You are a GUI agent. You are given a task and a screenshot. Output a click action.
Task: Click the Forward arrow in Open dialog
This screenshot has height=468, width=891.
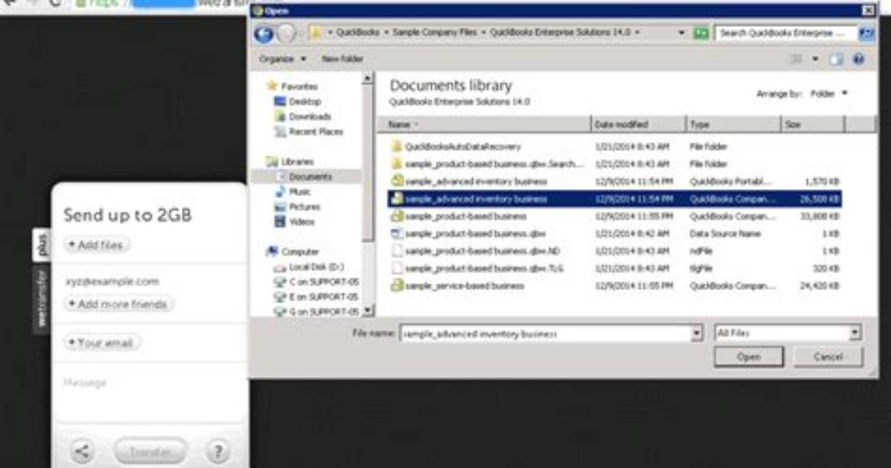[286, 34]
